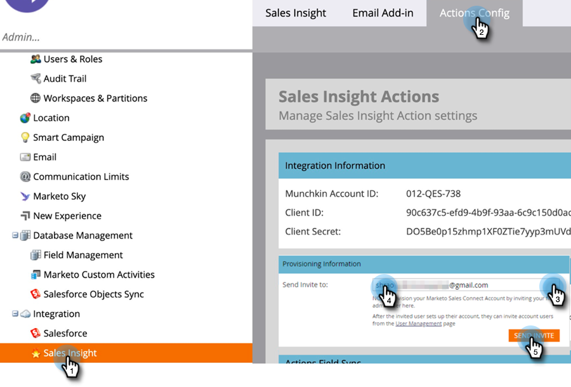
Task: Click the Client Secret label
Action: point(313,232)
